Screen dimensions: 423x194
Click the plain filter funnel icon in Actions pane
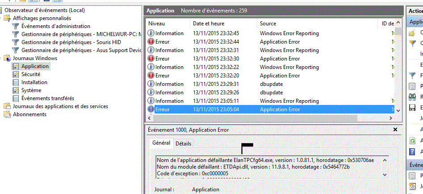click(412, 76)
